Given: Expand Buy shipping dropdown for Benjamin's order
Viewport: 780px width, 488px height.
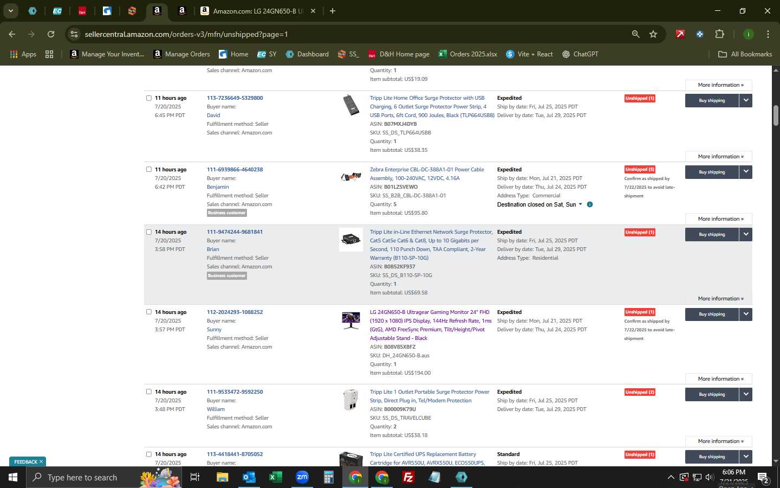Looking at the screenshot, I should tap(746, 172).
